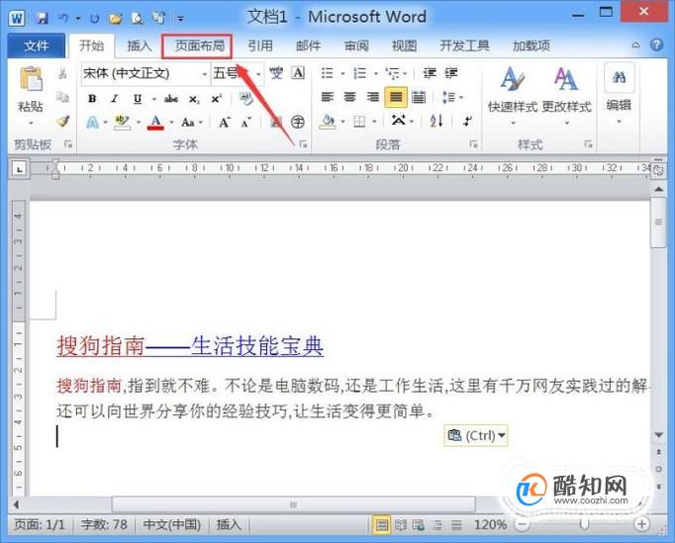Image resolution: width=675 pixels, height=543 pixels.
Task: Click the Enclose Characters (字) circle icon
Action: pos(298,123)
